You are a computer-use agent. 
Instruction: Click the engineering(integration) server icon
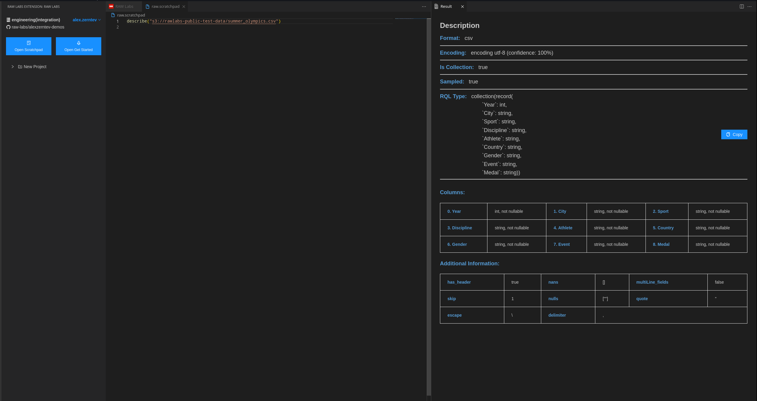[x=8, y=20]
